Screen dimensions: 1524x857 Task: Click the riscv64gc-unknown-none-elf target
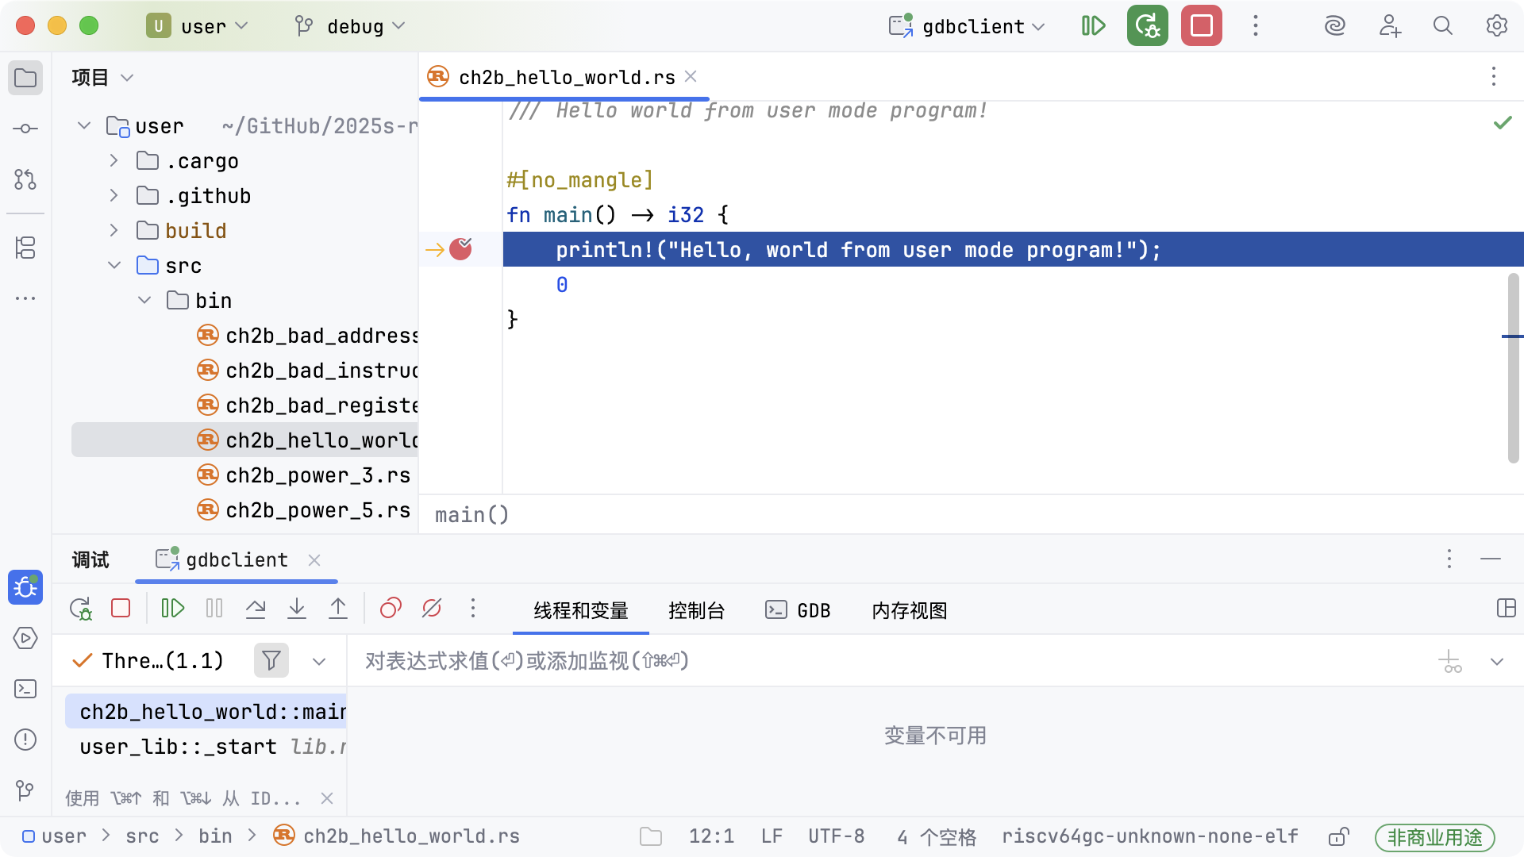[1149, 836]
